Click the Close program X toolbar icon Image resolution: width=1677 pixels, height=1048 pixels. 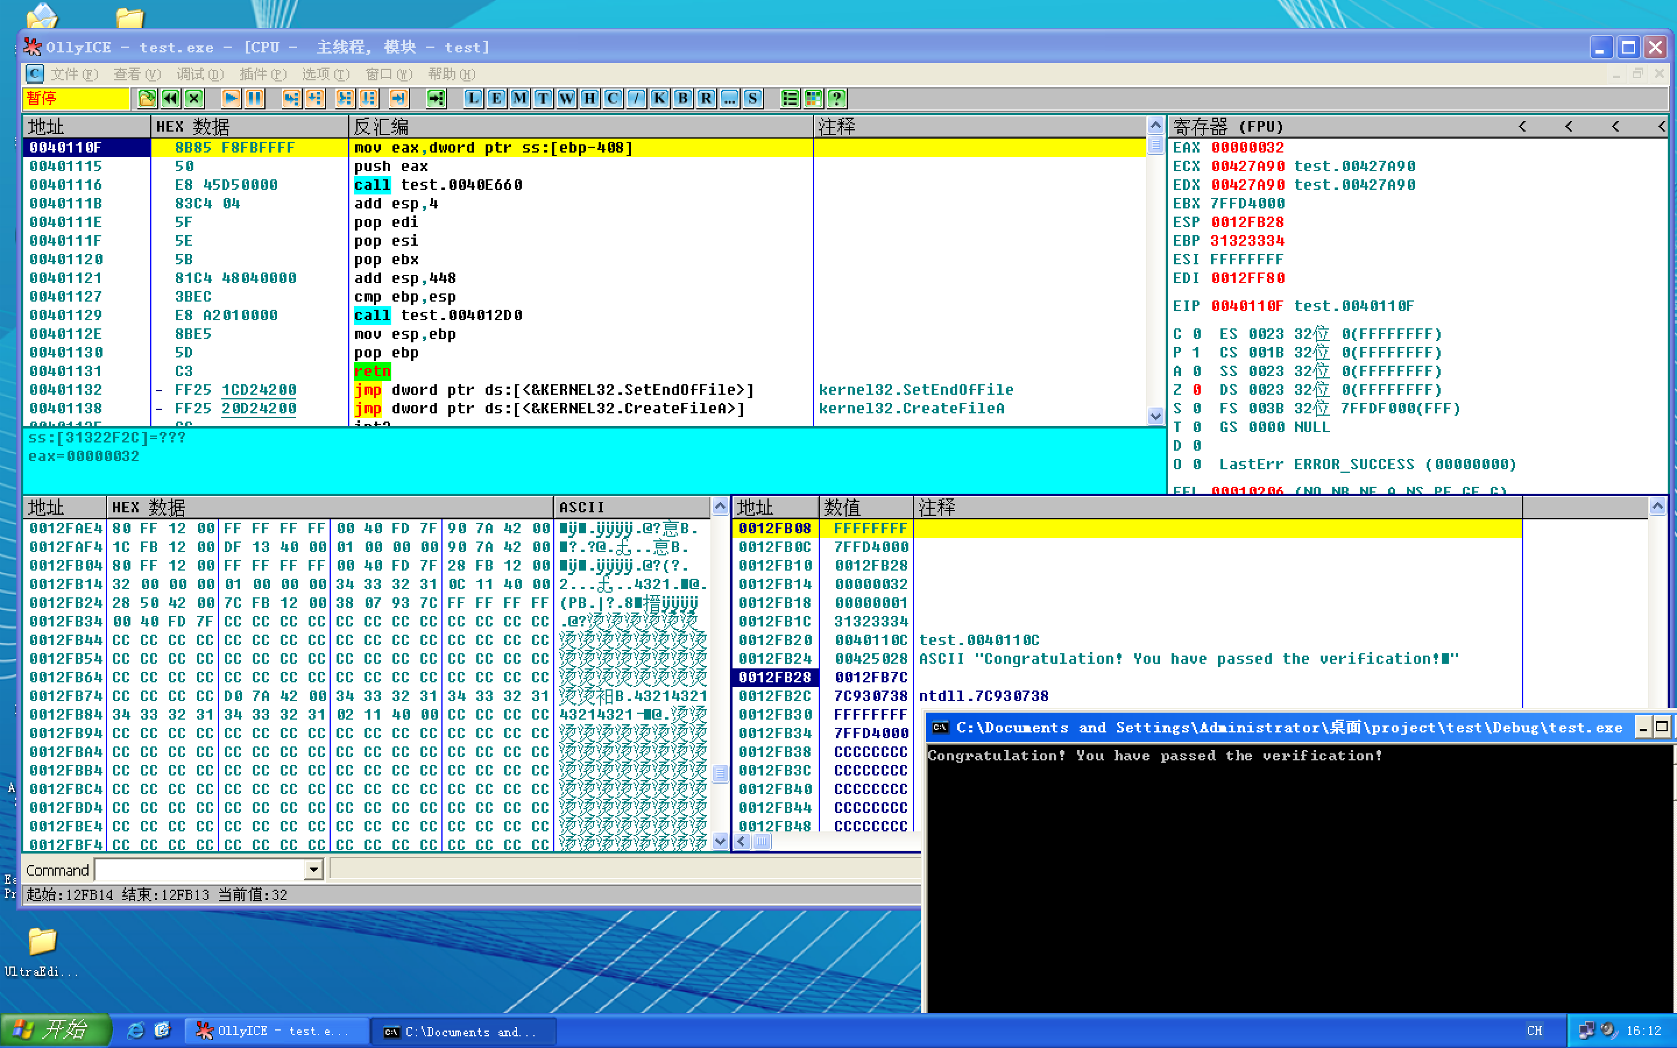click(x=194, y=98)
